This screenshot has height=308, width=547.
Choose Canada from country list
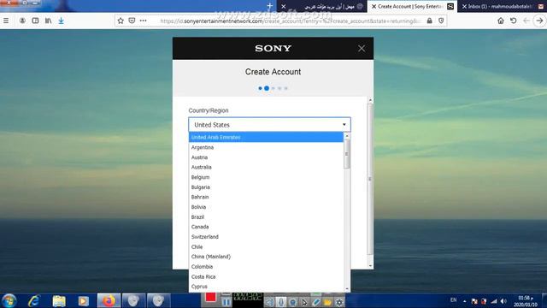[266, 227]
